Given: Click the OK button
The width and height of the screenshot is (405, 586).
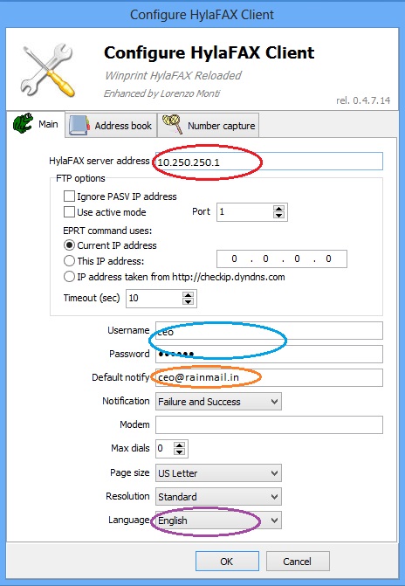Looking at the screenshot, I should (x=227, y=562).
